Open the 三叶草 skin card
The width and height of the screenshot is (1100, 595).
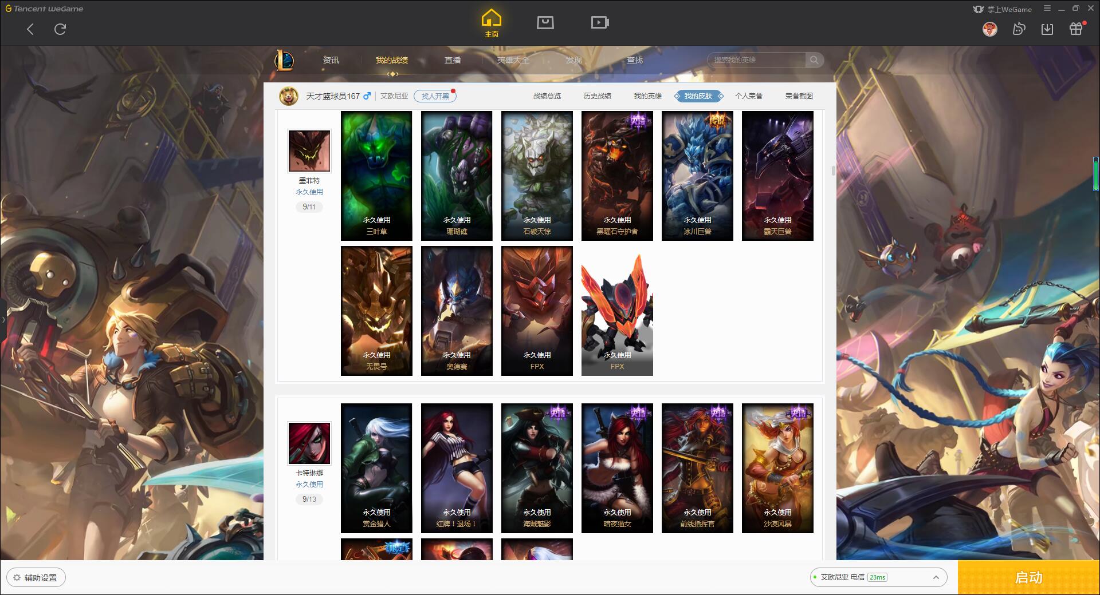[376, 176]
